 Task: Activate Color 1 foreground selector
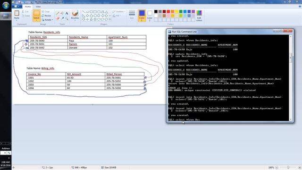point(142,16)
